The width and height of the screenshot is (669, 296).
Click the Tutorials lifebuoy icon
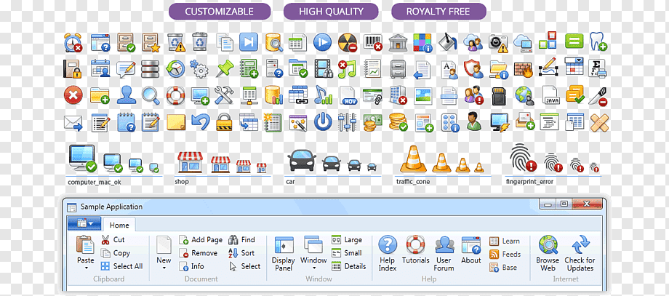tap(415, 244)
